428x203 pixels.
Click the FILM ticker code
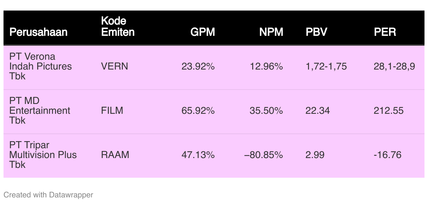pyautogui.click(x=112, y=111)
